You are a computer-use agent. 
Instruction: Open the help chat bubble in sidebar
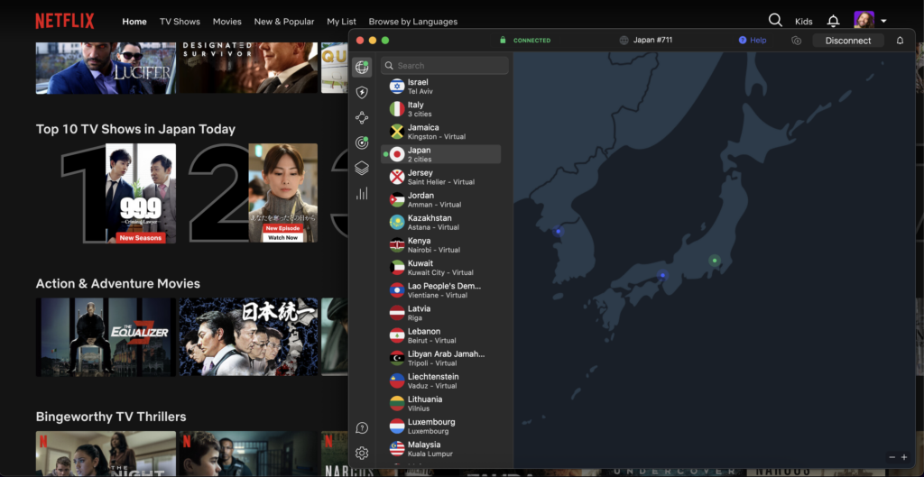362,428
